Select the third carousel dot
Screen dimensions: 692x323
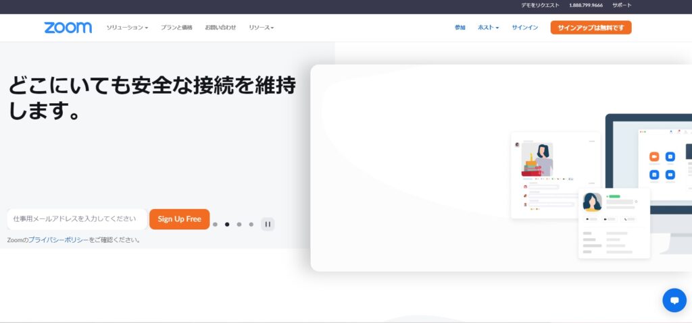(239, 224)
